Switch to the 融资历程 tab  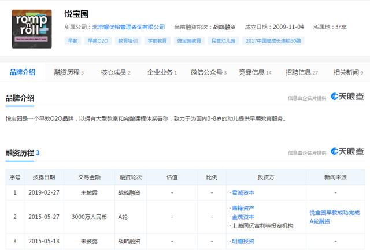pyautogui.click(x=69, y=72)
